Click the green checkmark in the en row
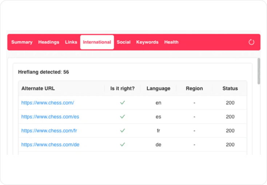This screenshot has height=185, width=267. point(123,102)
